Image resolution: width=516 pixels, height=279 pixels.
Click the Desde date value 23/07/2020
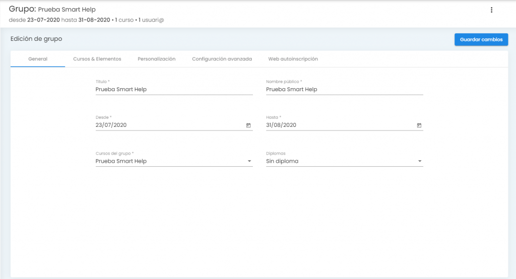(111, 125)
